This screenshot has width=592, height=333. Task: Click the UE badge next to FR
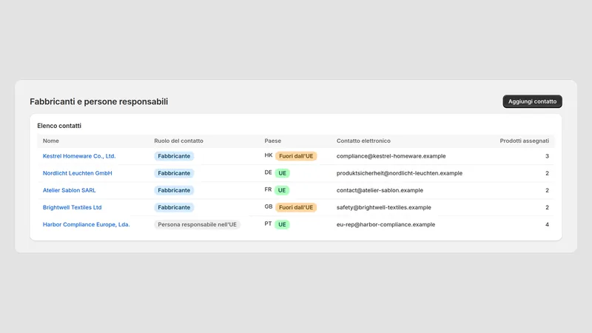282,190
